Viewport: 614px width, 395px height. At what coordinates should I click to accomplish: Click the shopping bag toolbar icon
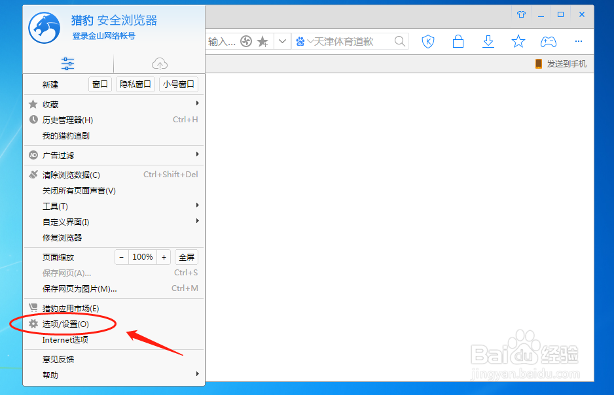click(x=458, y=41)
